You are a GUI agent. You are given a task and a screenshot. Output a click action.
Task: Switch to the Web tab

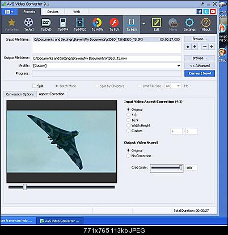pyautogui.click(x=77, y=12)
